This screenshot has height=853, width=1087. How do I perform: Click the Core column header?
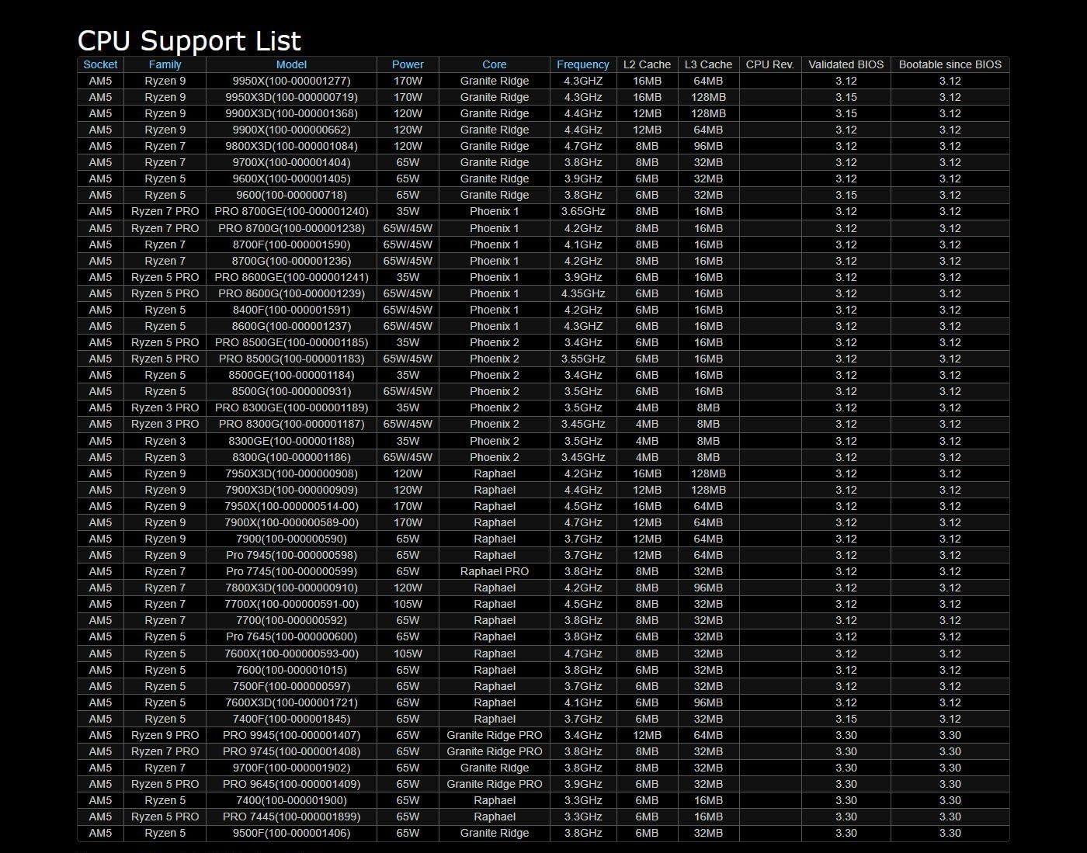[494, 64]
